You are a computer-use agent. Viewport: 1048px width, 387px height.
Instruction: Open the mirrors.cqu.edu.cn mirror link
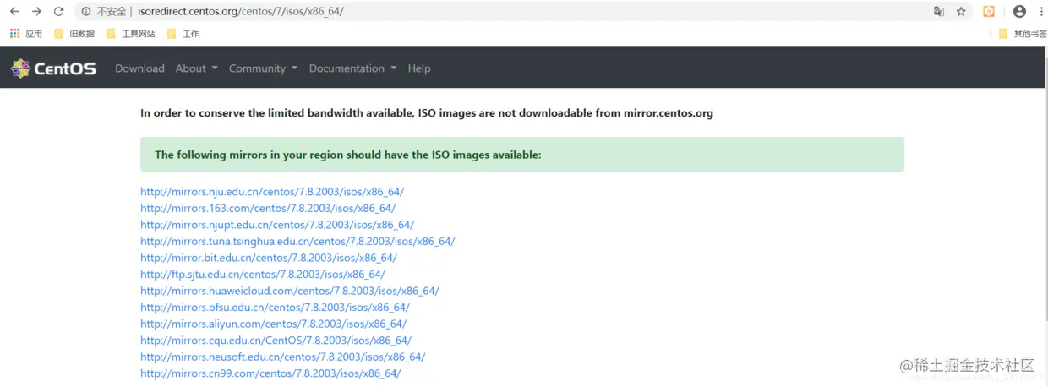pos(276,341)
